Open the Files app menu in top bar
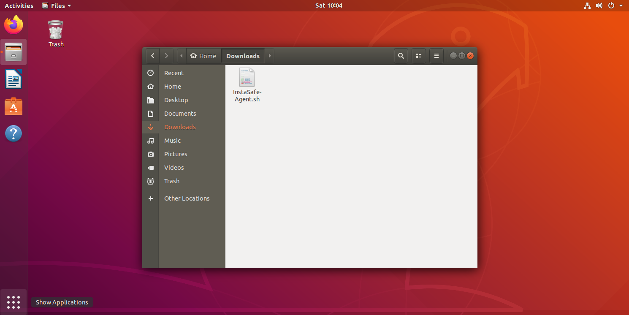The height and width of the screenshot is (315, 629). pos(57,5)
